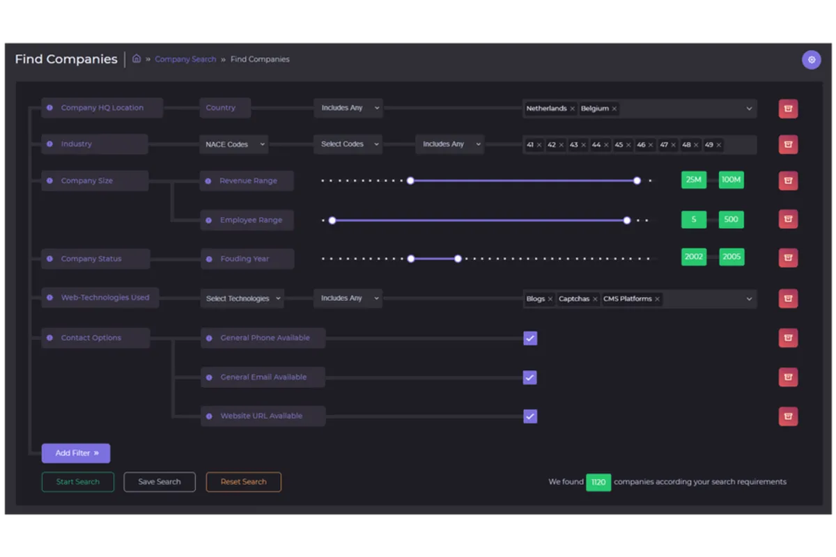Click the 2005 founding year value box
836x557 pixels.
(731, 257)
